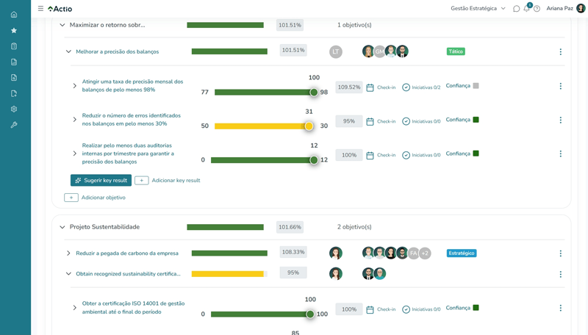
Task: Click the +2 members avatar badge
Action: (x=425, y=253)
